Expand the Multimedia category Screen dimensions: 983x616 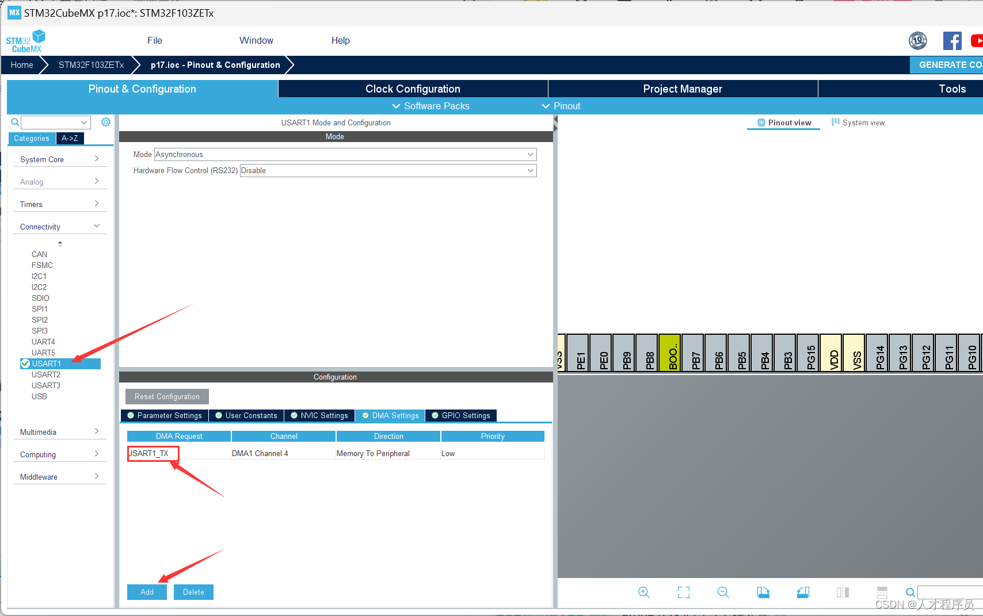(x=59, y=432)
